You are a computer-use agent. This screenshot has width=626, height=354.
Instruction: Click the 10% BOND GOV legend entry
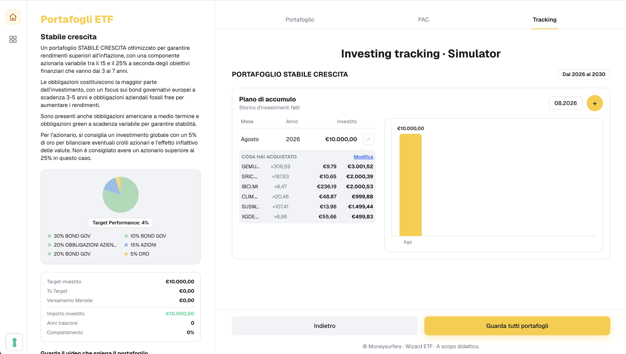(x=145, y=236)
